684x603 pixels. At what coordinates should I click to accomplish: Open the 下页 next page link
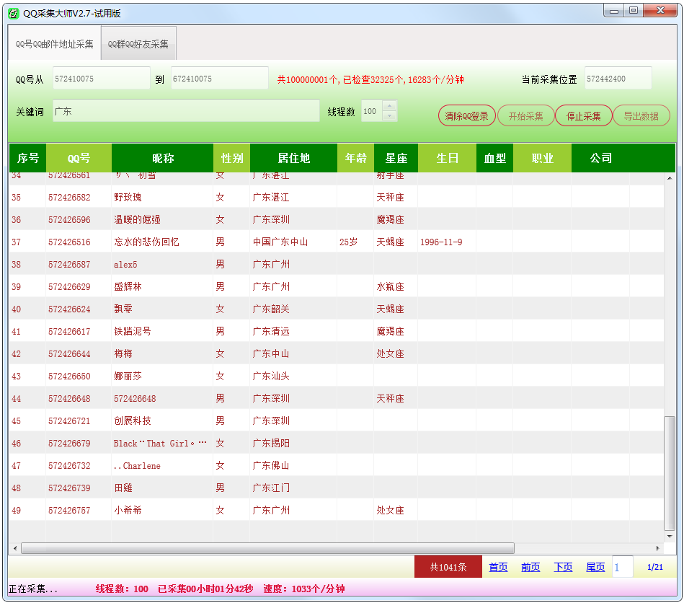[x=563, y=567]
